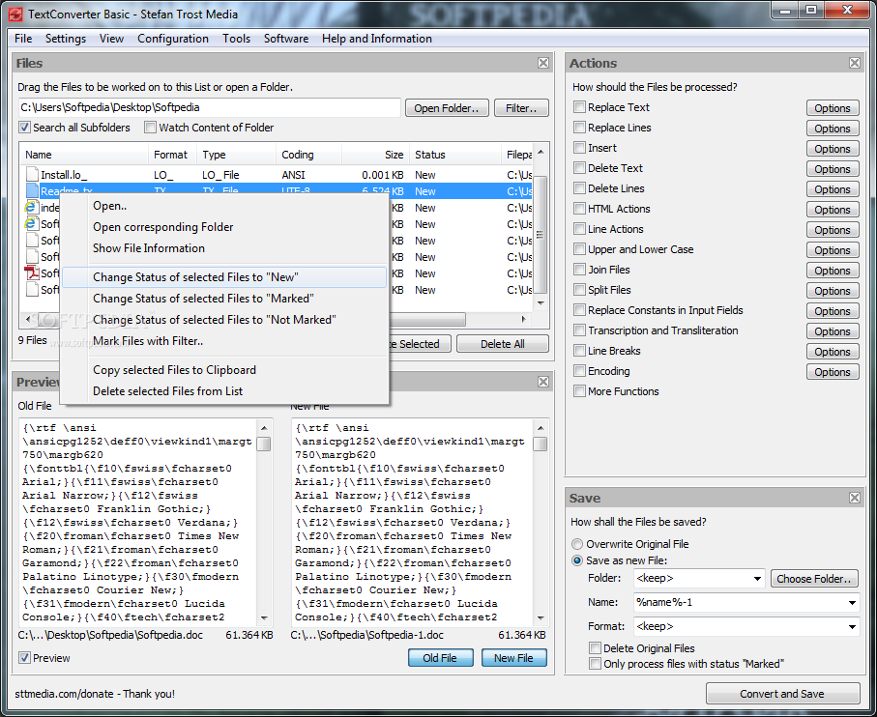This screenshot has width=877, height=717.
Task: Open Options for Line Breaks
Action: point(833,352)
